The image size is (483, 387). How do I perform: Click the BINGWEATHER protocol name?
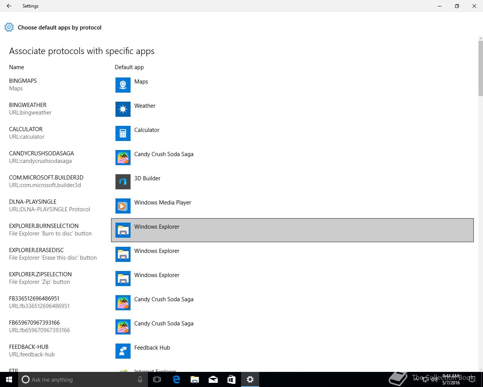[x=28, y=105]
